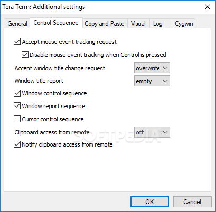Confirm settings with OK button
The image size is (216, 212).
[149, 201]
